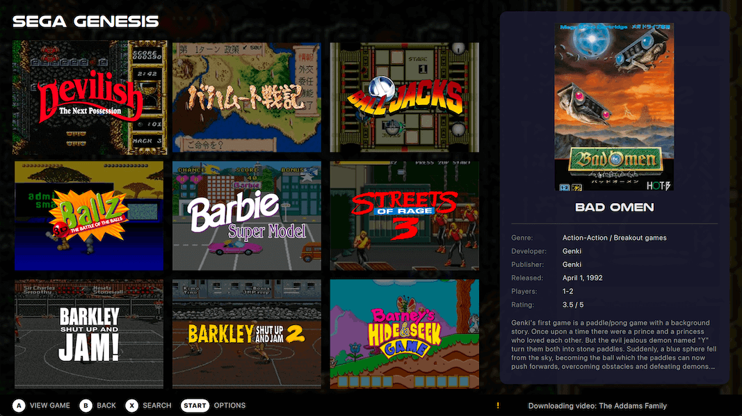Open the Devilish: The Next Possession tile
This screenshot has height=416, width=742.
click(90, 97)
